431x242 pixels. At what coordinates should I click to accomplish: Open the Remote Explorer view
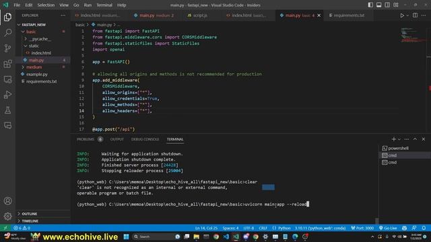coord(7,79)
